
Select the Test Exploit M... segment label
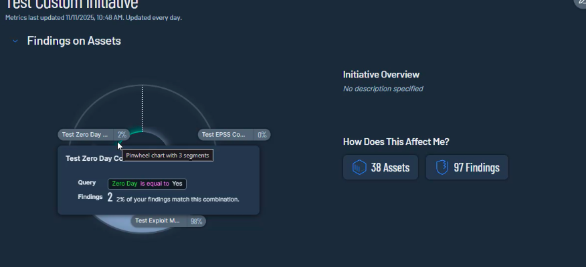click(x=159, y=221)
